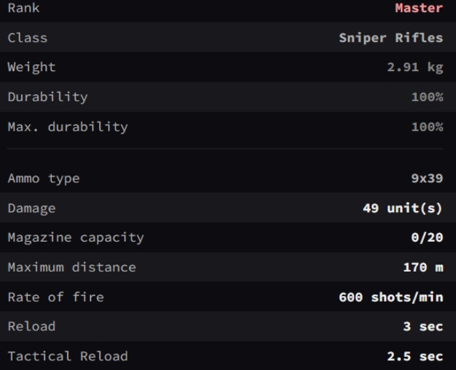Select the Ammo type label
Image resolution: width=456 pixels, height=370 pixels.
(44, 179)
